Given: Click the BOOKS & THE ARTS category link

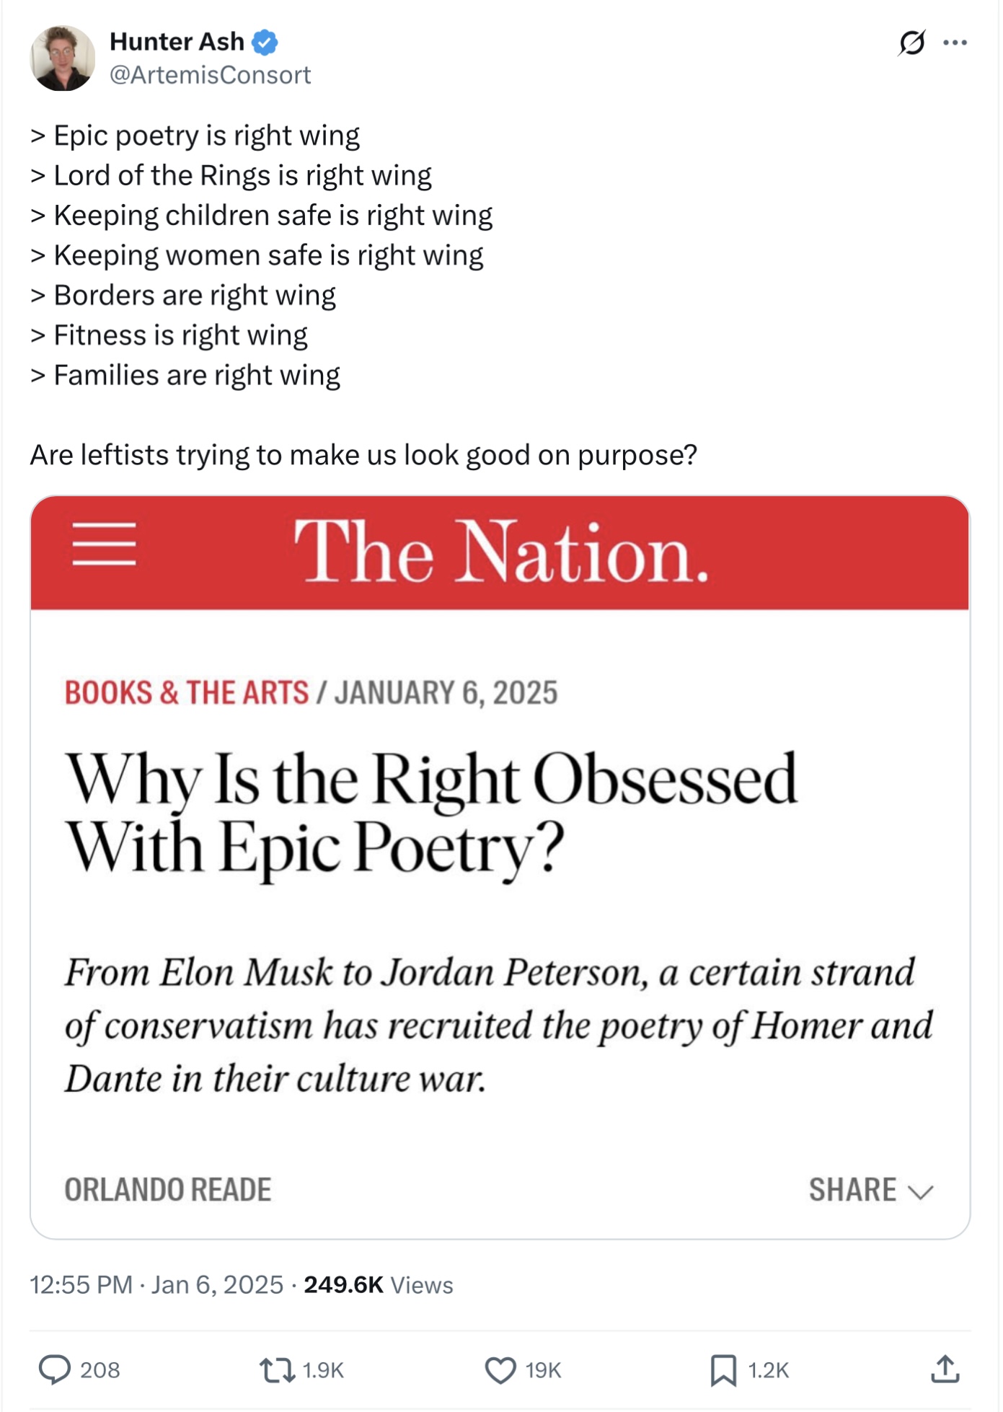Looking at the screenshot, I should click(x=187, y=692).
